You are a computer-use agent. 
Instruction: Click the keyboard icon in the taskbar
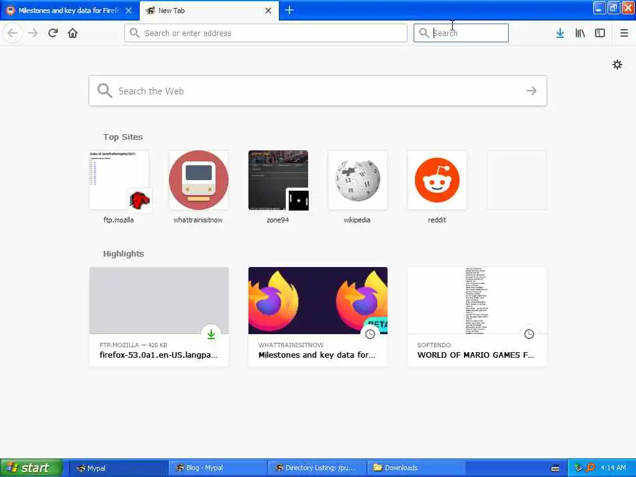click(x=555, y=468)
